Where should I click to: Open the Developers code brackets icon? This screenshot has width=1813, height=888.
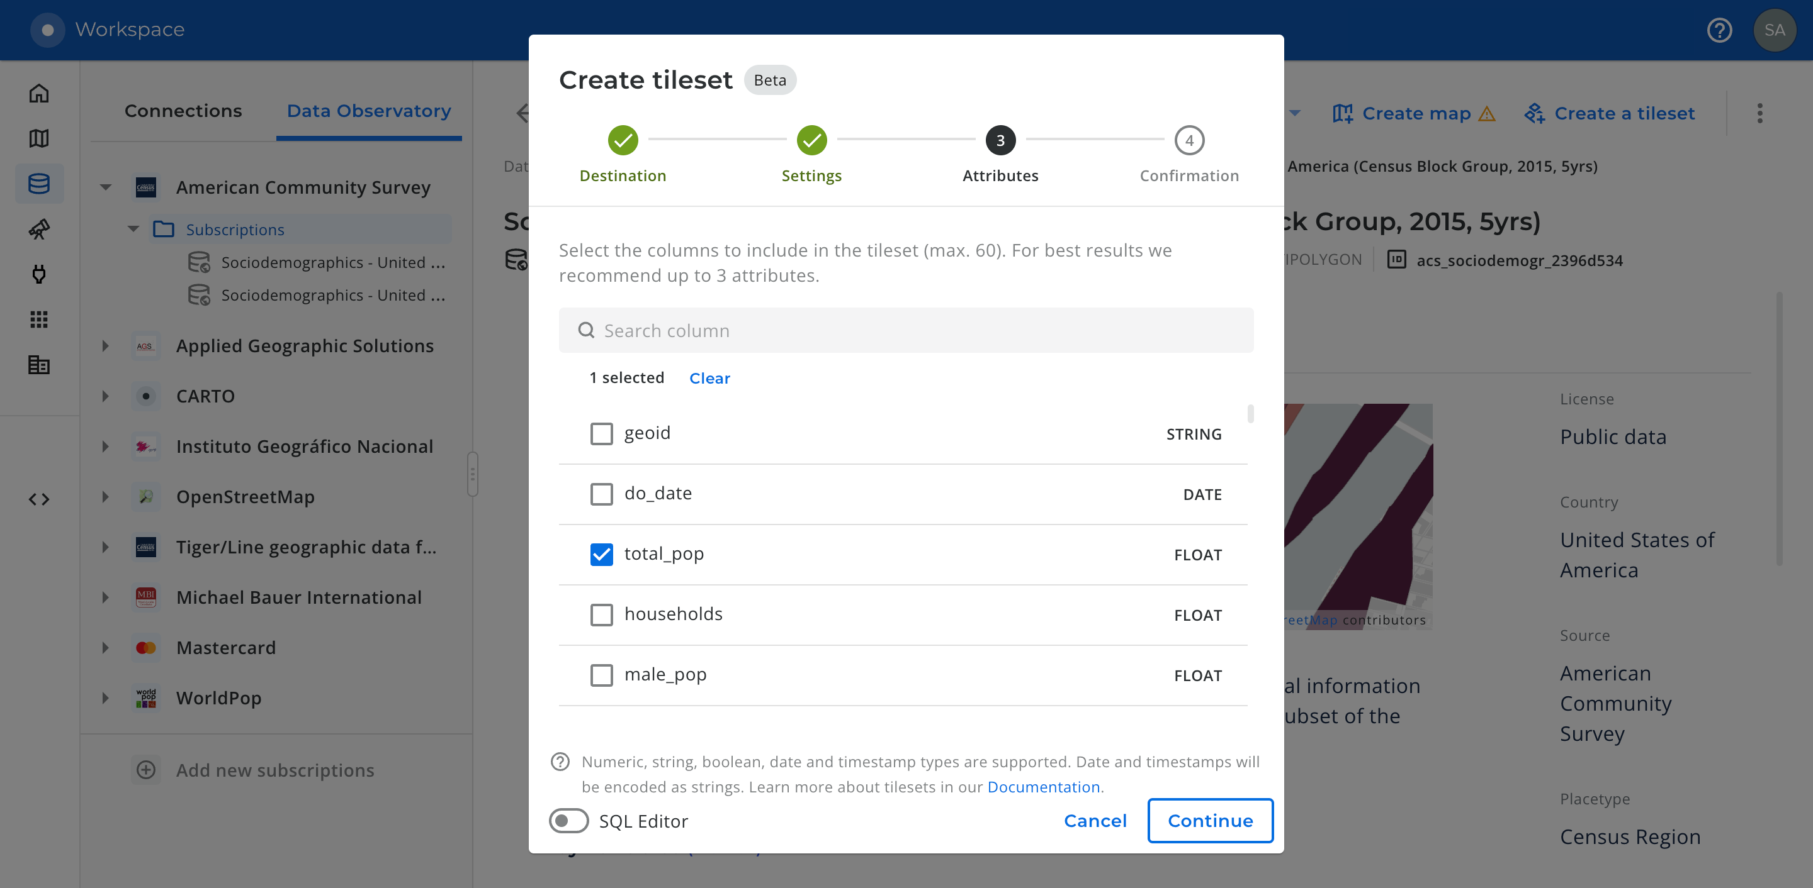(x=40, y=499)
